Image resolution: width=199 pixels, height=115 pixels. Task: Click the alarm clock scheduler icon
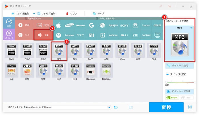[x=190, y=107]
